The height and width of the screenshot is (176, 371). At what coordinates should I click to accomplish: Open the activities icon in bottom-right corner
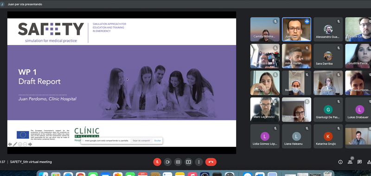point(369,162)
